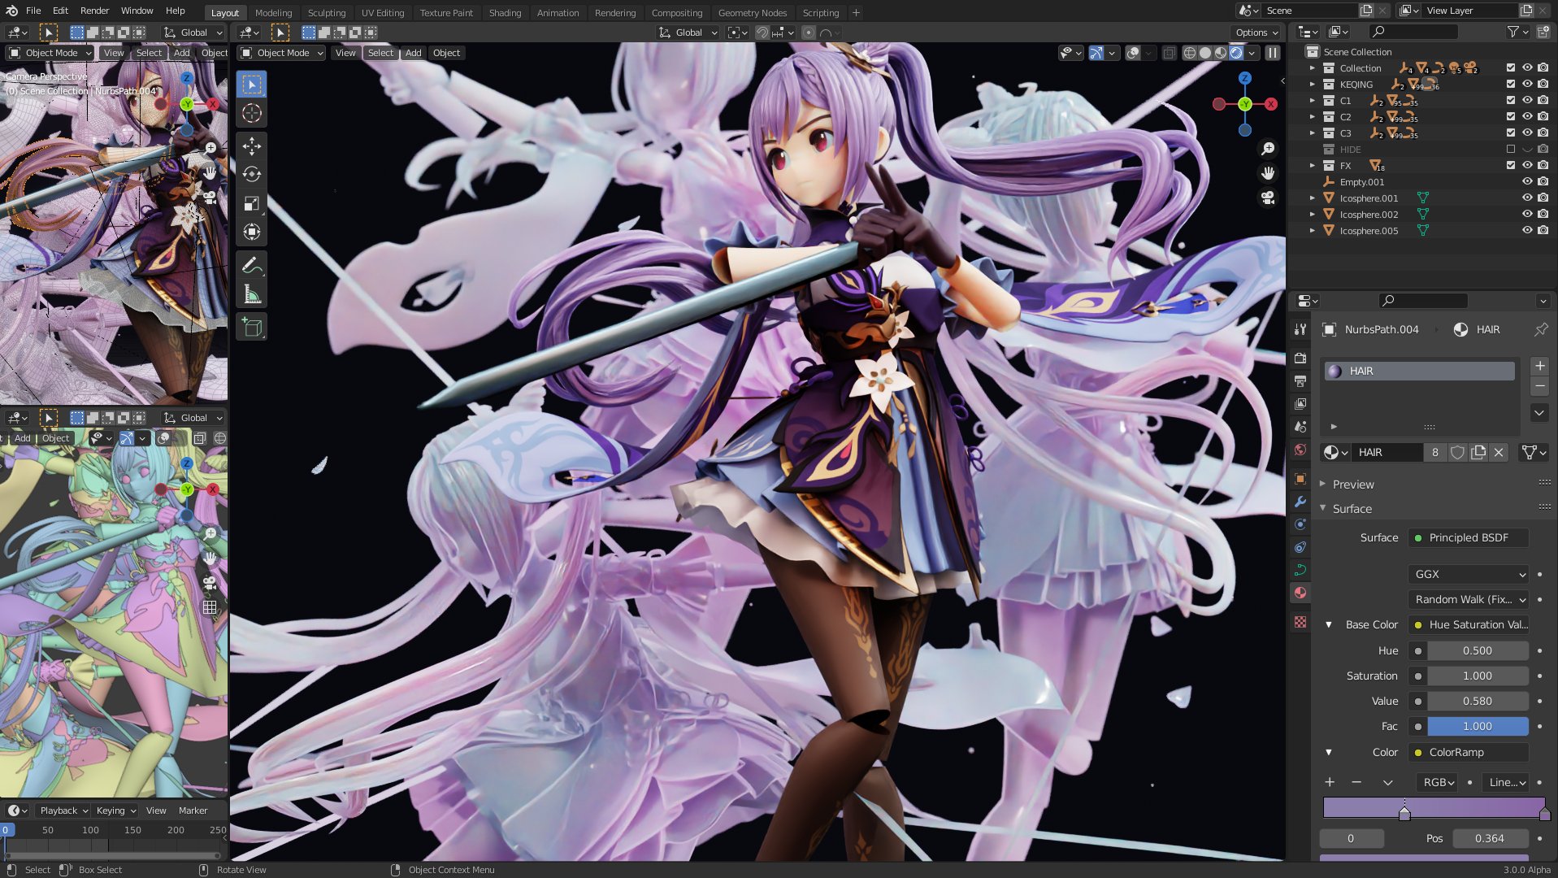
Task: Enable the HIDE collection checkbox
Action: (1511, 150)
